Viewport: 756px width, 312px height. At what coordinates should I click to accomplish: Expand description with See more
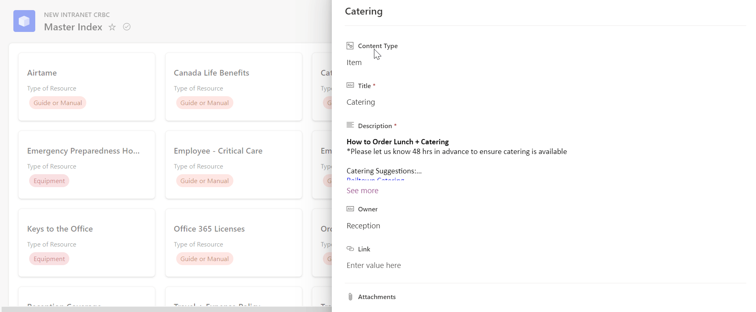[362, 191]
